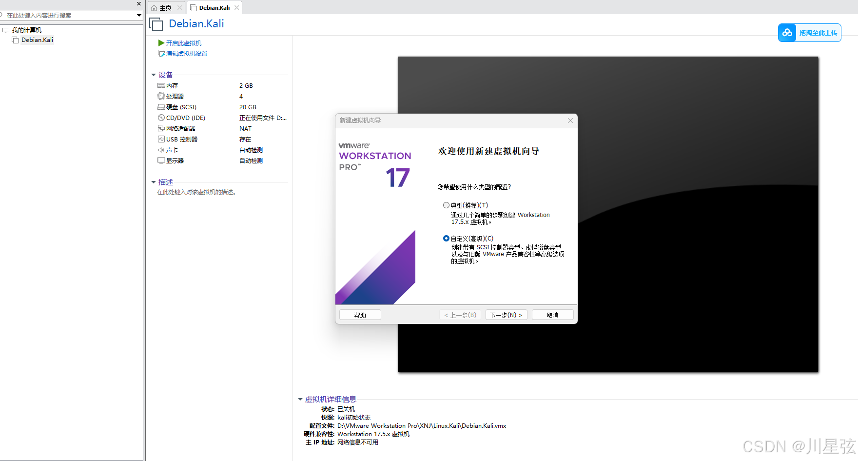Click the home icon on the 主页 tab
The height and width of the screenshot is (461, 858).
point(154,8)
